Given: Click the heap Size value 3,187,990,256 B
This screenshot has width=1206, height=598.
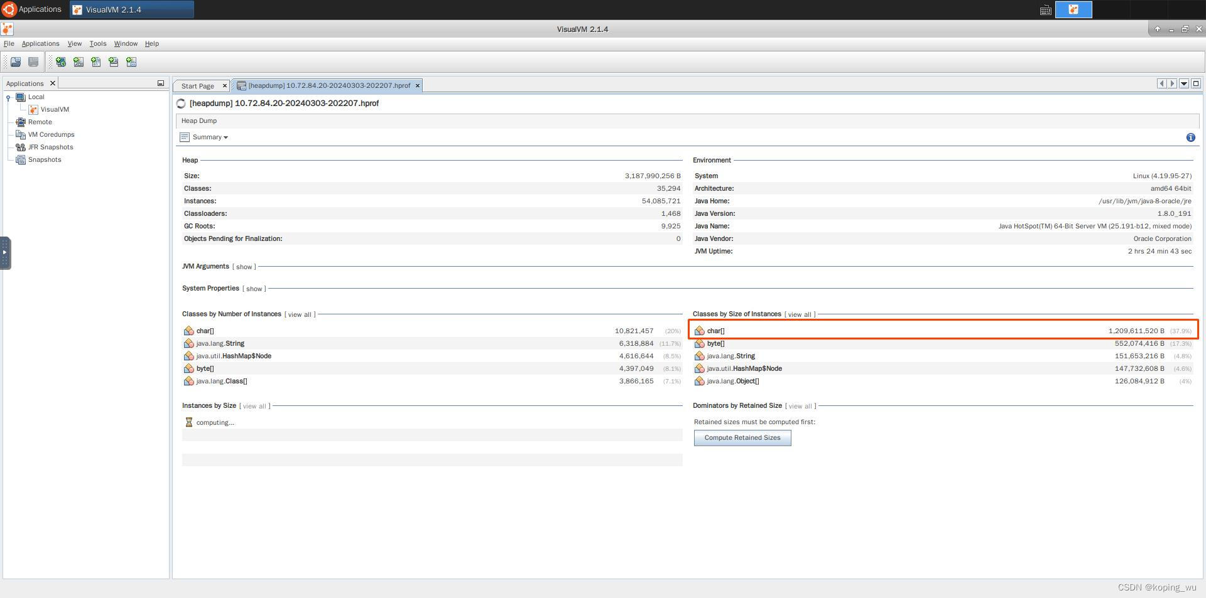Looking at the screenshot, I should click(653, 176).
